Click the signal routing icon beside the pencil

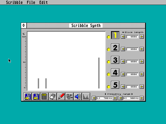[x=69, y=97]
